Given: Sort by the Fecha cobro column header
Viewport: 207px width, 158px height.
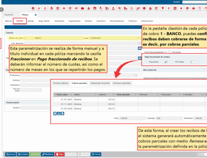Looking at the screenshot, I should click(62, 94).
